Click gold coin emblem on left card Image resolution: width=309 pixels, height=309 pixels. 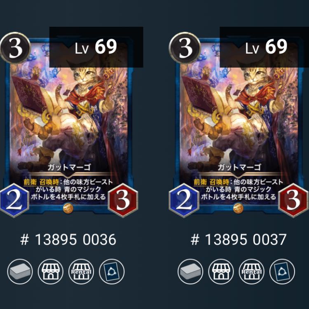pyautogui.click(x=68, y=208)
